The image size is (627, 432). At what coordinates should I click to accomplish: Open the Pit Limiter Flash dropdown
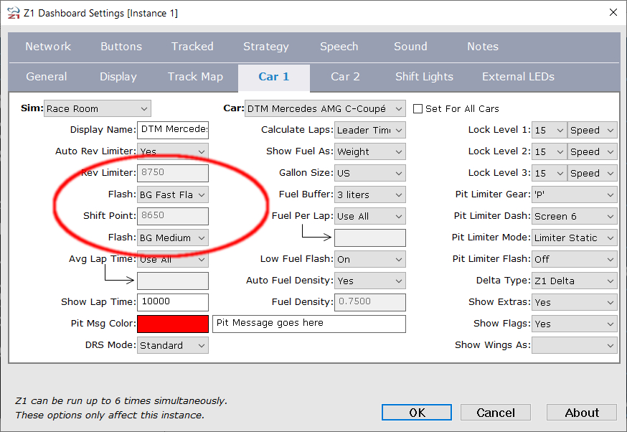coord(574,260)
